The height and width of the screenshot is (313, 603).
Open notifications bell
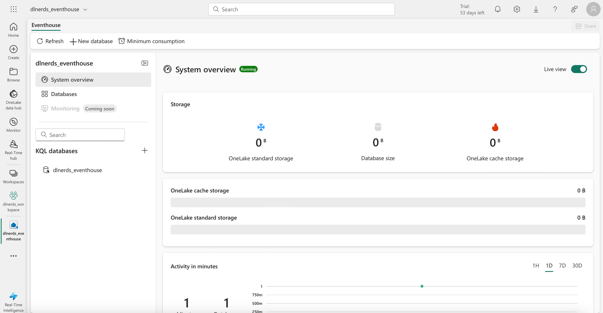[498, 9]
